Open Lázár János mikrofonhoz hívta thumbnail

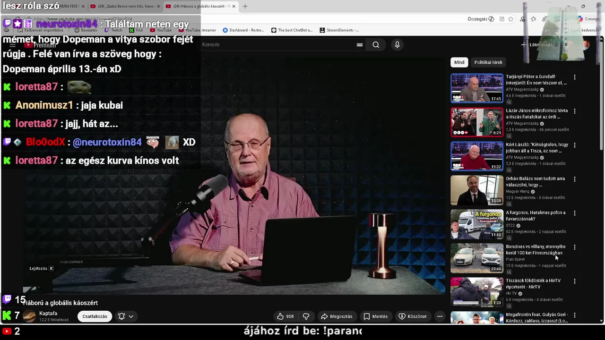coord(476,122)
